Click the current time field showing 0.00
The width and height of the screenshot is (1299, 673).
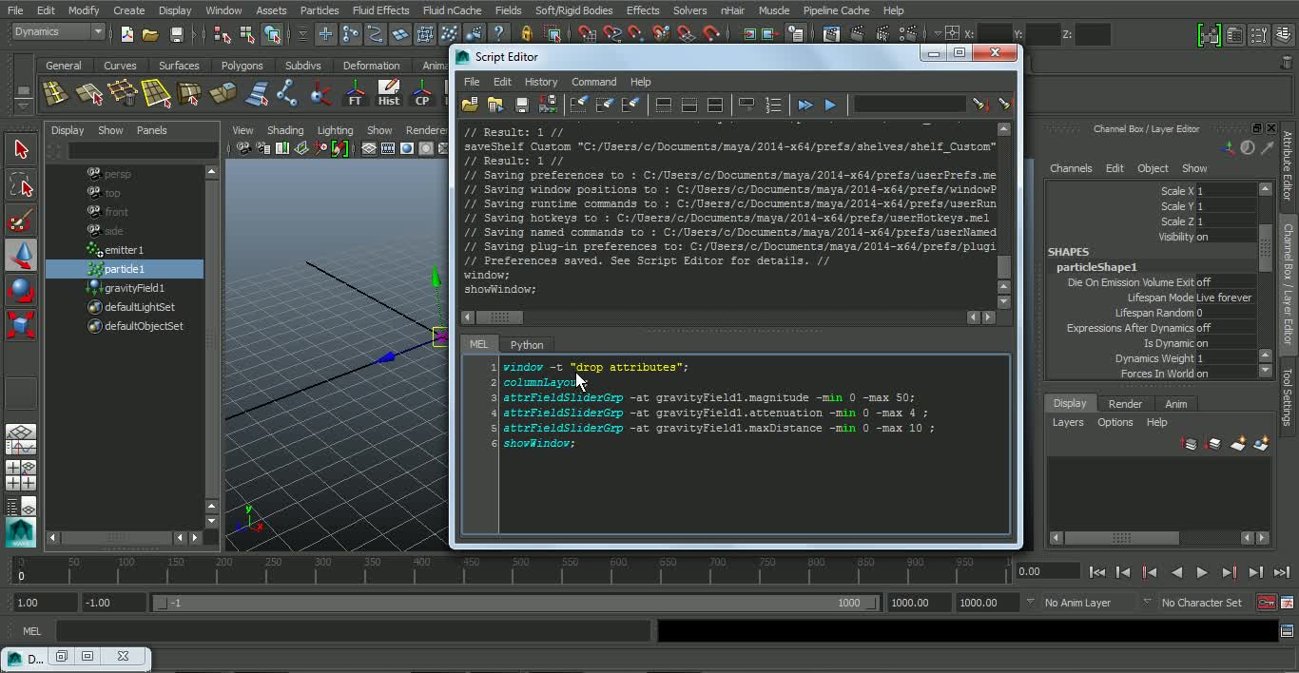[x=1047, y=571]
